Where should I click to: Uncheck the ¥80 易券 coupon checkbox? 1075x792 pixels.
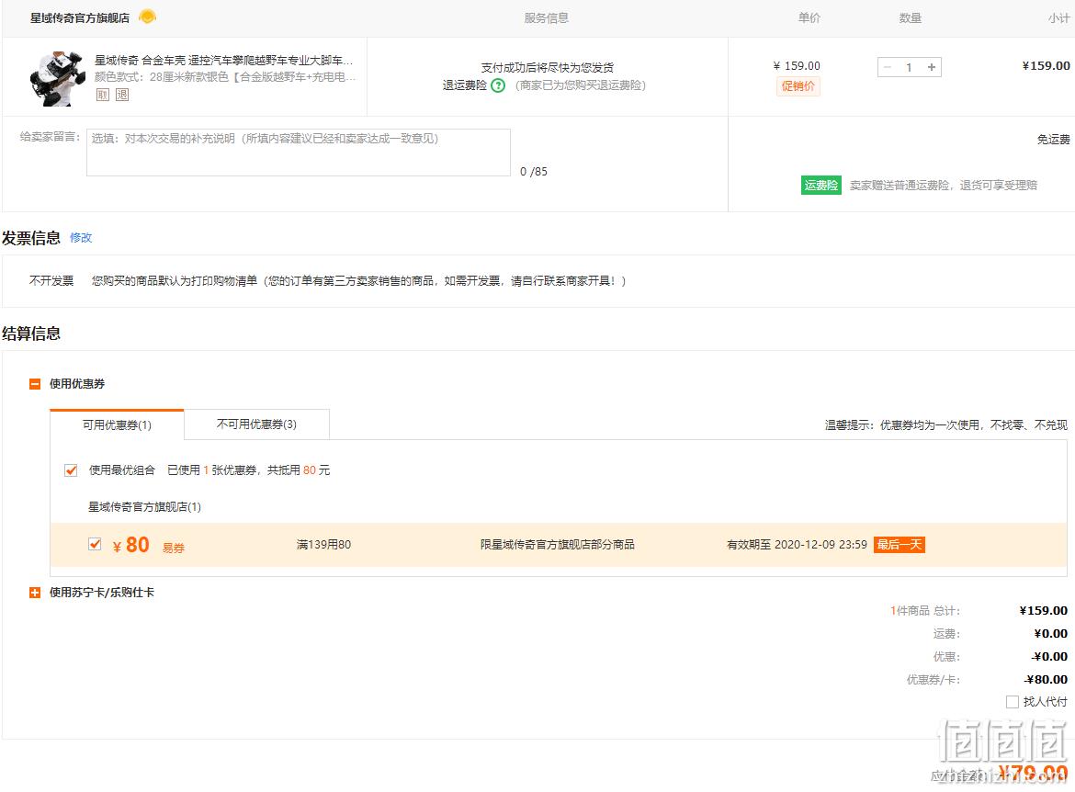[95, 545]
